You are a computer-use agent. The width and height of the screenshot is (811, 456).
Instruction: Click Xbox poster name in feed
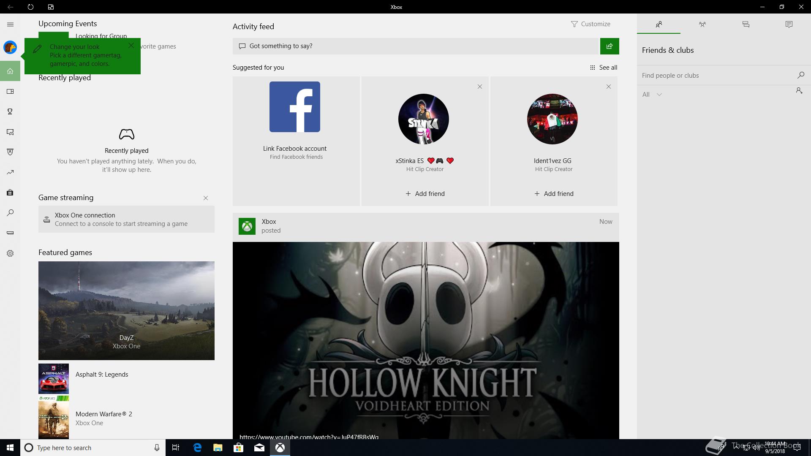(x=269, y=222)
